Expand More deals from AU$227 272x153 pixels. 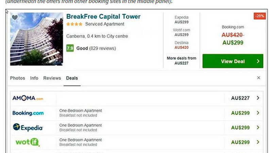point(181,60)
